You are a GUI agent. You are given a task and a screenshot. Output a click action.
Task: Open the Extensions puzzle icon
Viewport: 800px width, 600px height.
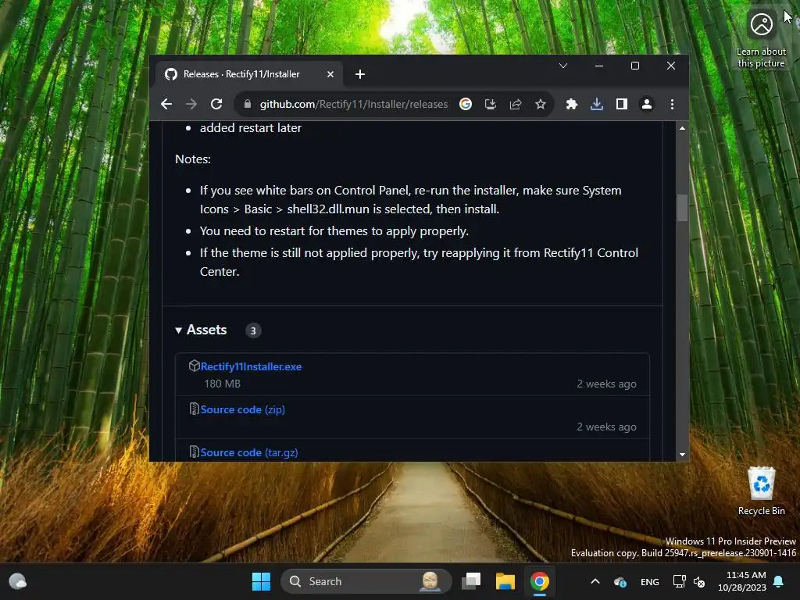pos(571,104)
